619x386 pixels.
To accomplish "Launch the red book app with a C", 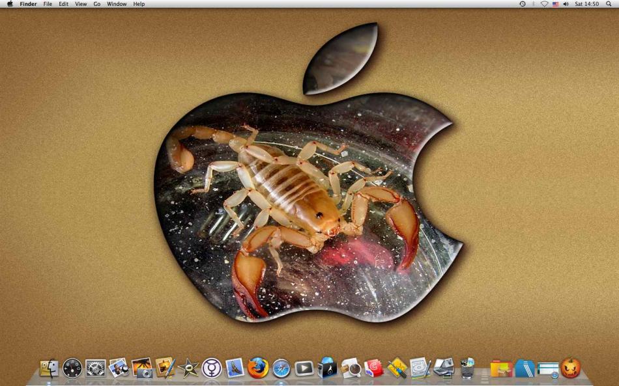I will (x=373, y=368).
